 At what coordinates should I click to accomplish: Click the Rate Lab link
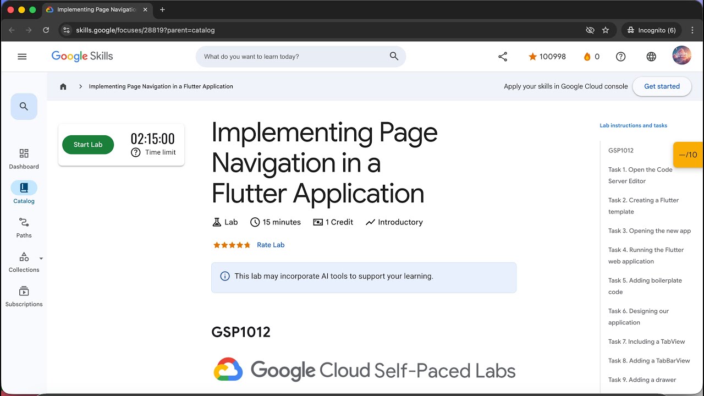pos(271,245)
